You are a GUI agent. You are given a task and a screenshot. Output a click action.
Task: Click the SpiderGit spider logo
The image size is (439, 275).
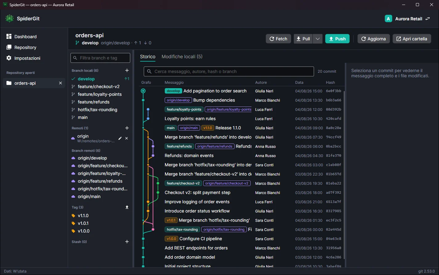coord(10,18)
